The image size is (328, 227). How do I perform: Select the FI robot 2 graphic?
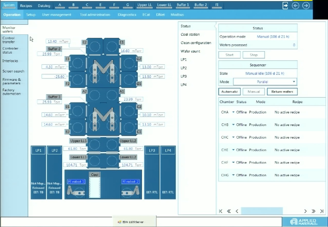coord(130,192)
